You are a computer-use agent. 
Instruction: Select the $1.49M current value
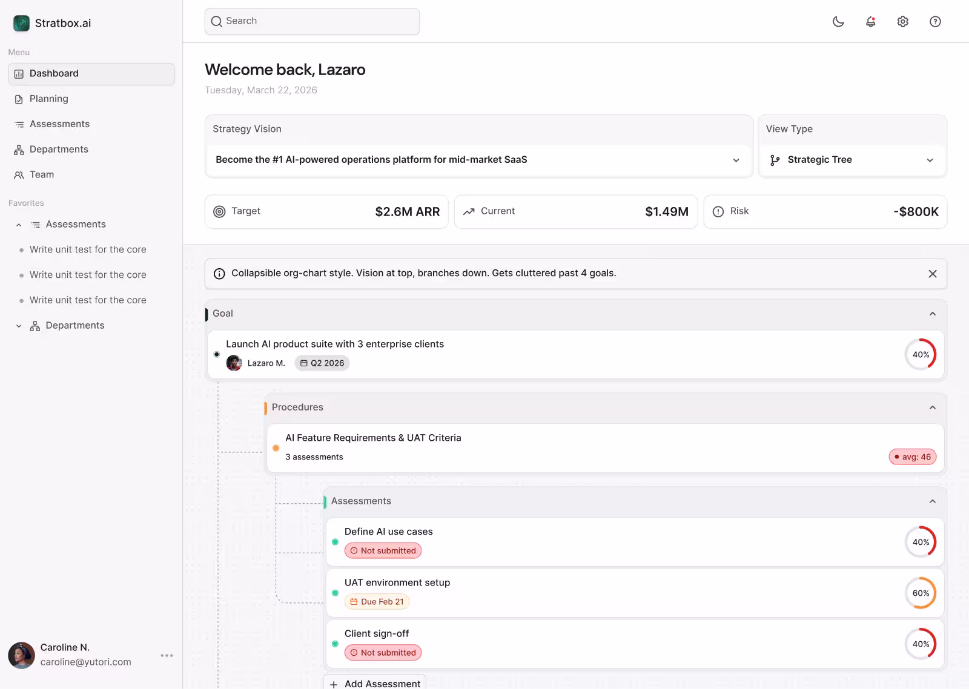667,212
